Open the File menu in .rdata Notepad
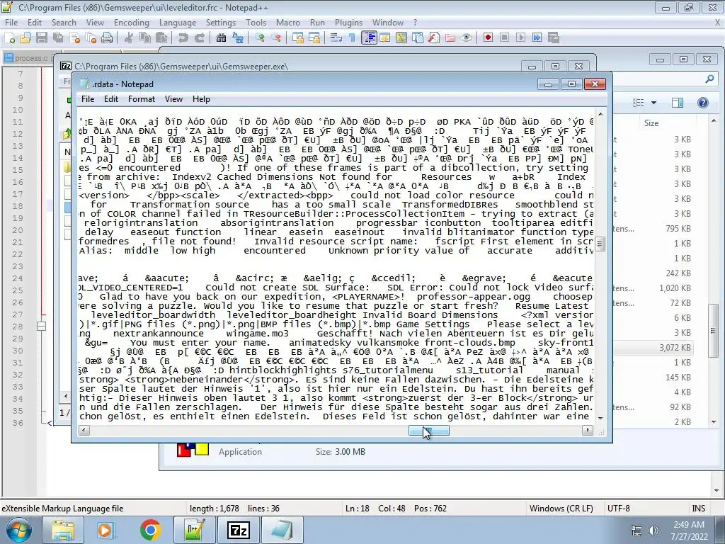 point(88,99)
